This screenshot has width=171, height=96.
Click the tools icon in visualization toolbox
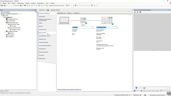click(x=140, y=12)
